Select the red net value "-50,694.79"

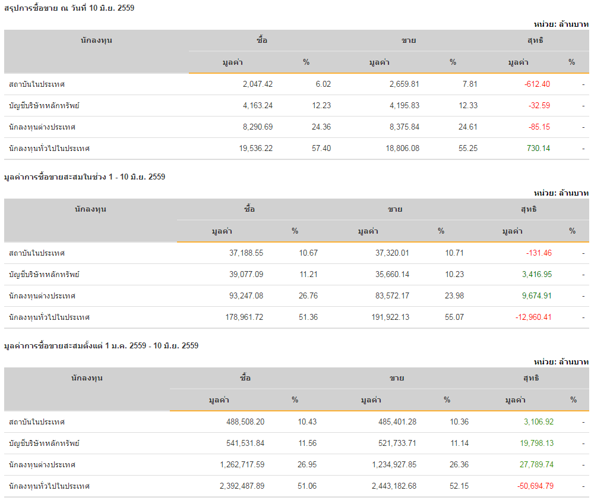coord(535,487)
